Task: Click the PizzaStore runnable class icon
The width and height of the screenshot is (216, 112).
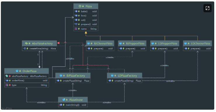Action: click(x=64, y=100)
